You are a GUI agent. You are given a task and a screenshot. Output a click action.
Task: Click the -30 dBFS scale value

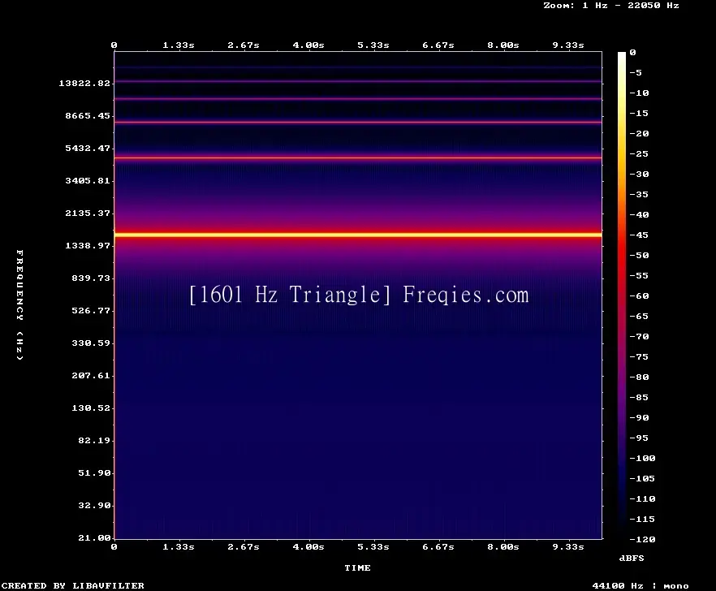(639, 174)
